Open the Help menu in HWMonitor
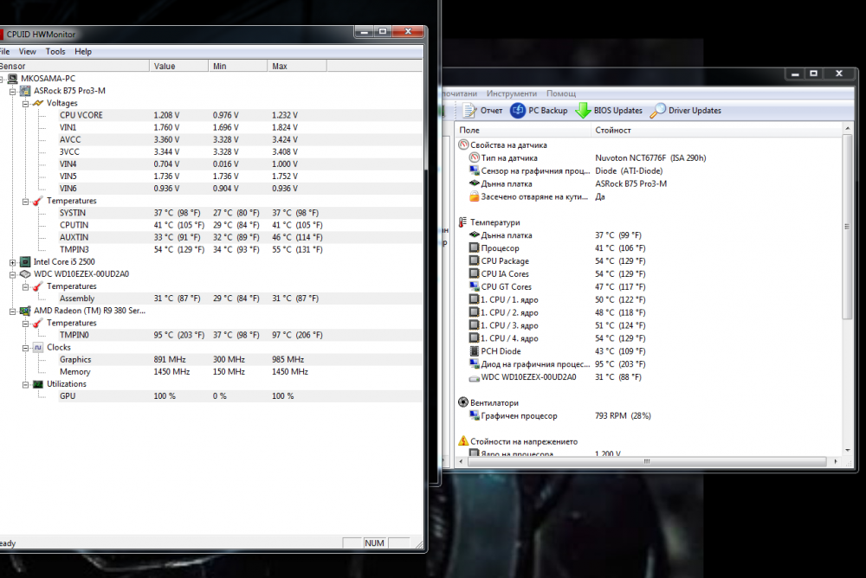 (83, 51)
